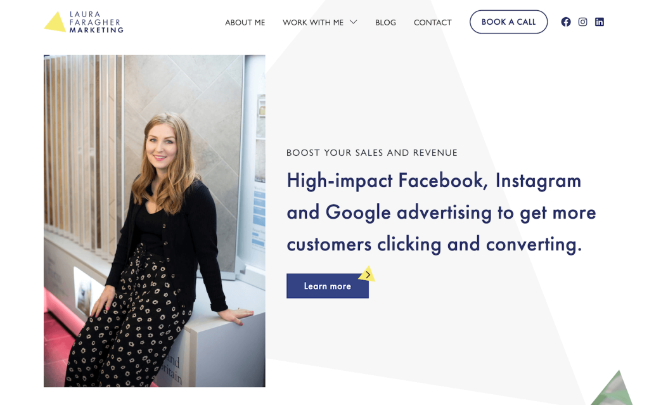This screenshot has width=649, height=405.
Task: Click the Boost Your Sales and Revenue tagline
Action: click(371, 153)
